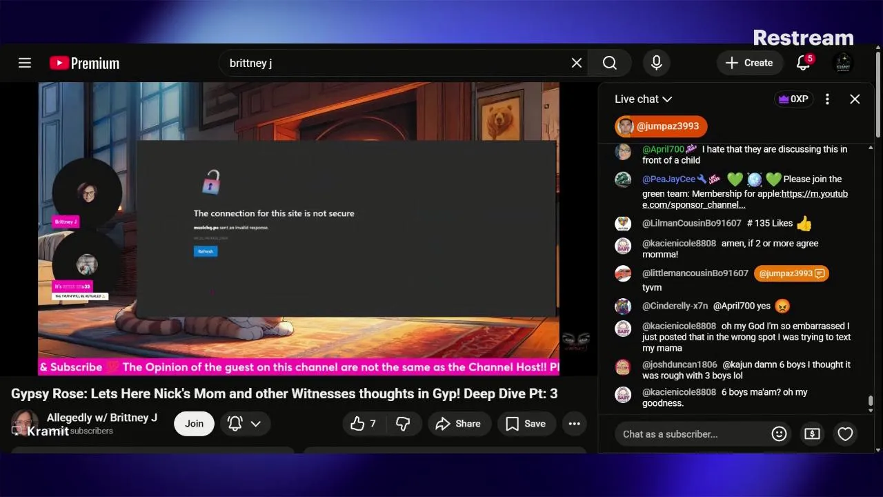
Task: Open @PeaJayCee chat author avatar
Action: tap(623, 179)
